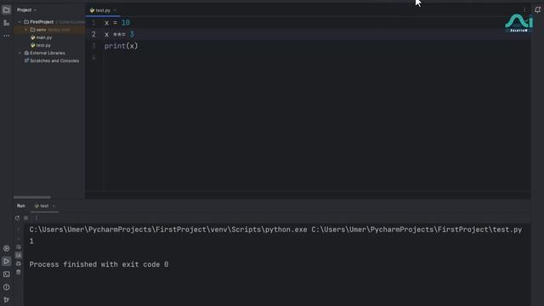Open the Terminal tool window icon

click(6, 274)
